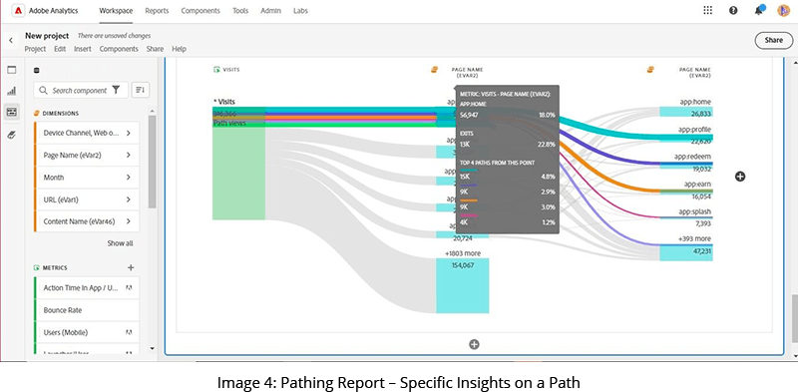Image resolution: width=798 pixels, height=392 pixels.
Task: Select the Panels icon in left rail
Action: [x=12, y=70]
